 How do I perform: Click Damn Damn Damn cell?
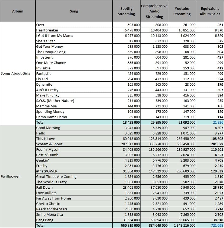pos(74,117)
